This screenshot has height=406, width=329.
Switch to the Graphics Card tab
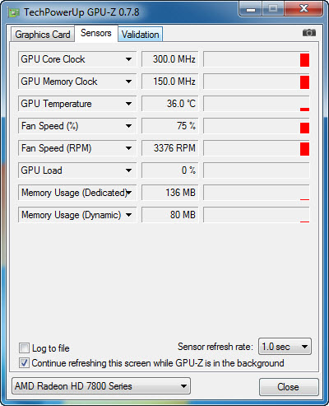pyautogui.click(x=43, y=35)
